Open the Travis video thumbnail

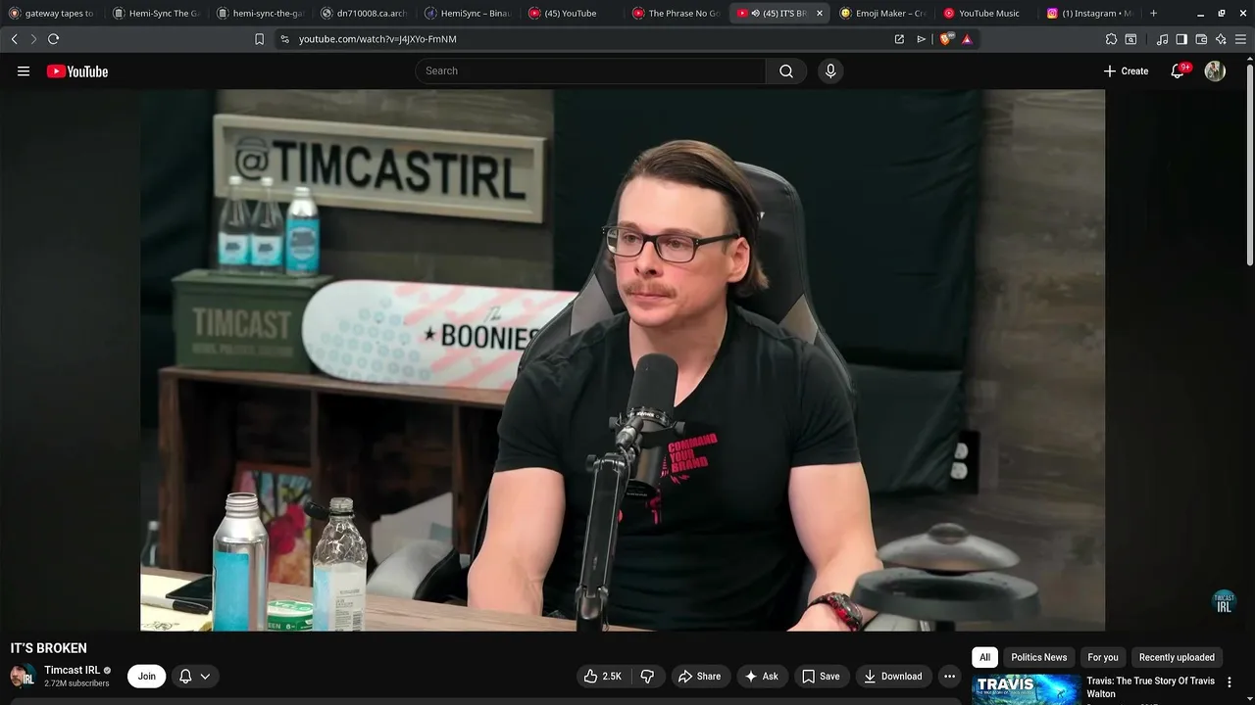(x=1026, y=689)
